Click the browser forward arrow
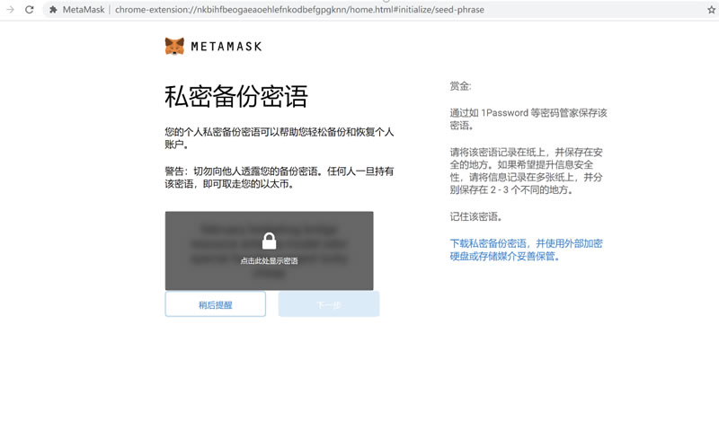The image size is (719, 430). click(x=8, y=9)
